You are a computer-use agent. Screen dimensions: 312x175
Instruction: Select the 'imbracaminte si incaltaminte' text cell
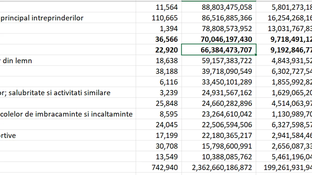pos(68,114)
